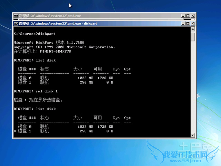The image size is (221, 166).
Task: Click the scrollbar up arrow in diskpart window
Action: tap(193, 29)
